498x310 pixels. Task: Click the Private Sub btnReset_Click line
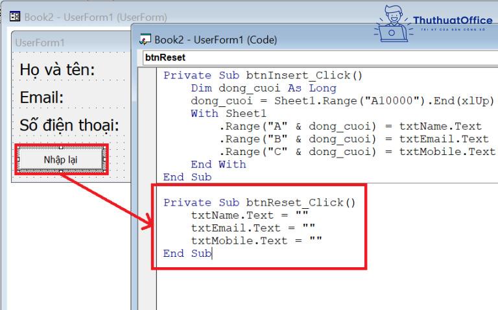pyautogui.click(x=259, y=202)
